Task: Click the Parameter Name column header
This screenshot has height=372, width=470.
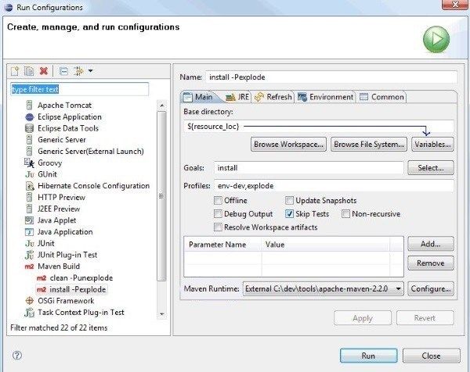Action: point(222,245)
